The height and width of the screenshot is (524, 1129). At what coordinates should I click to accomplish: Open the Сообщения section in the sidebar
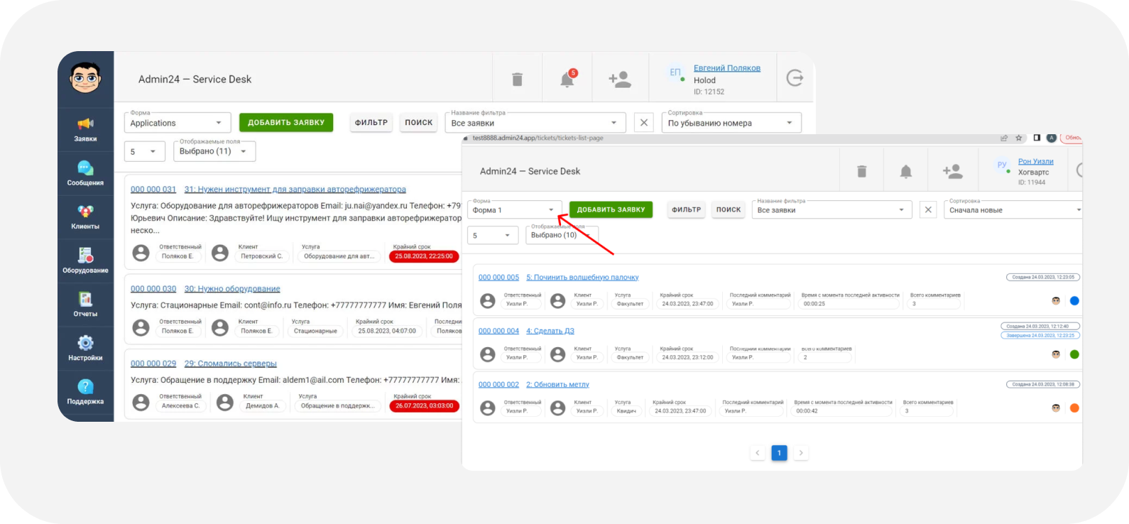click(85, 174)
